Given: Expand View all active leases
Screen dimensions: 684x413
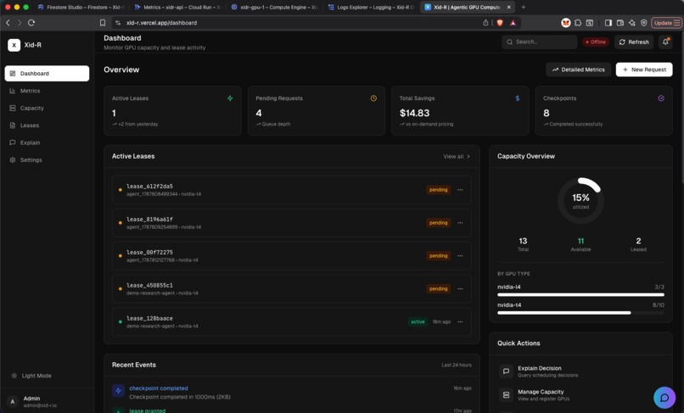Looking at the screenshot, I should pyautogui.click(x=457, y=156).
